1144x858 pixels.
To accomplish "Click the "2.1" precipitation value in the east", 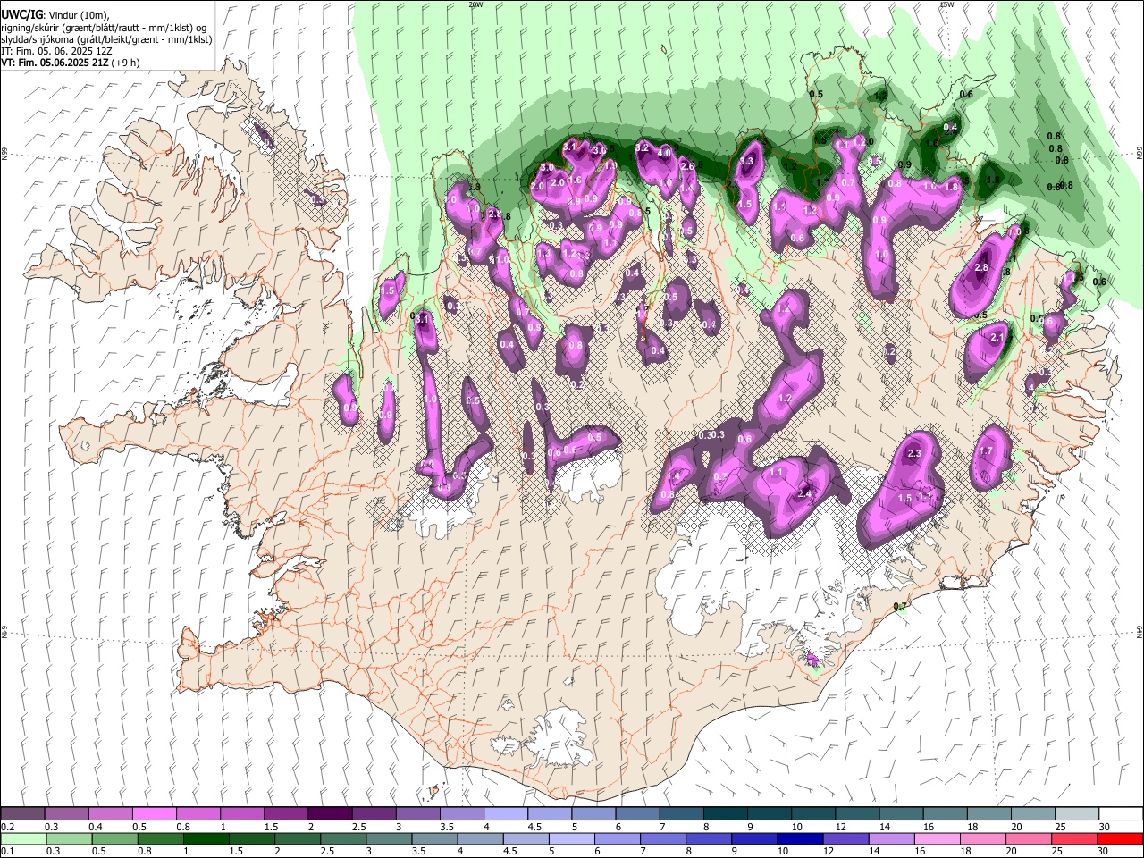I will tap(999, 337).
